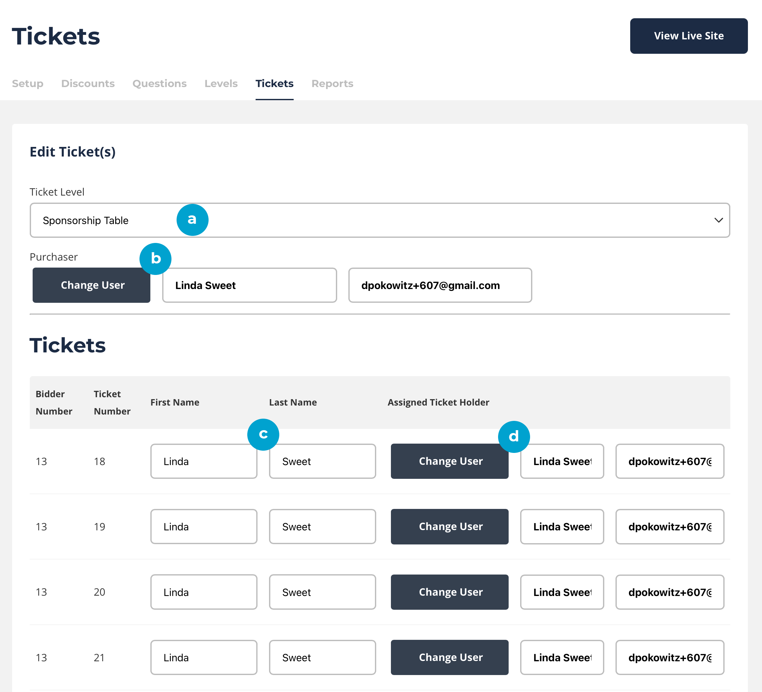This screenshot has width=762, height=692.
Task: Edit First Name field of ticket 18
Action: pos(203,461)
